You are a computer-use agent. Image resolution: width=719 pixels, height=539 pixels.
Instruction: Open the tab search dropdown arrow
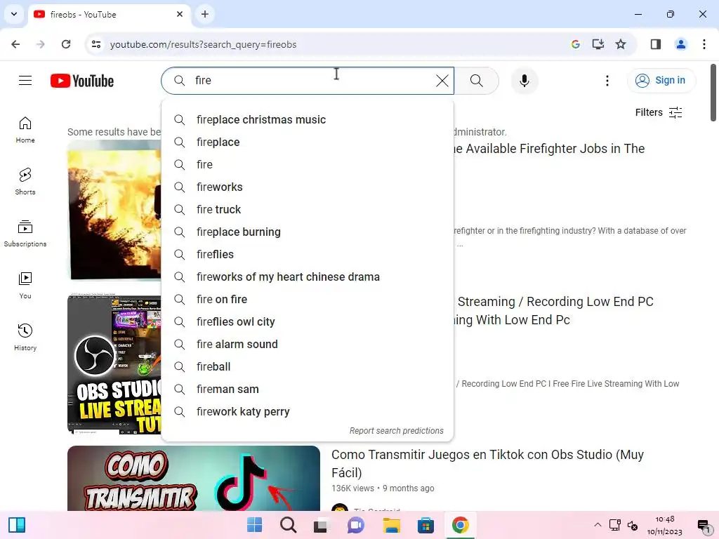(x=14, y=14)
